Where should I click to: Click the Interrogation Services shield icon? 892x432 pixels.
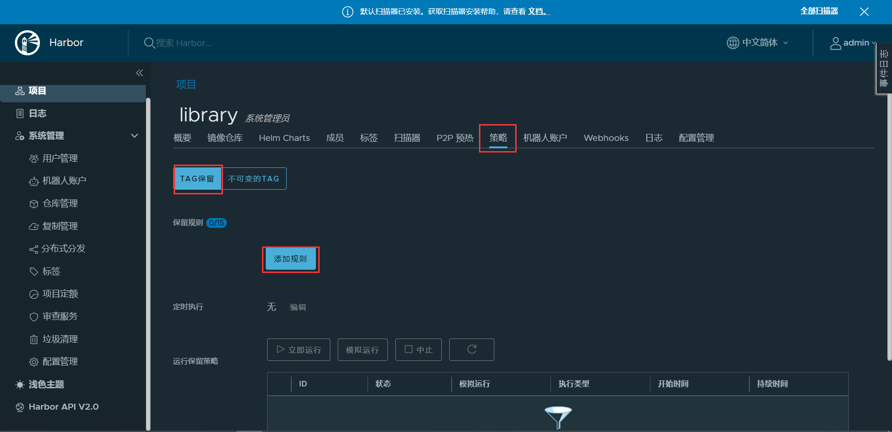click(x=34, y=317)
